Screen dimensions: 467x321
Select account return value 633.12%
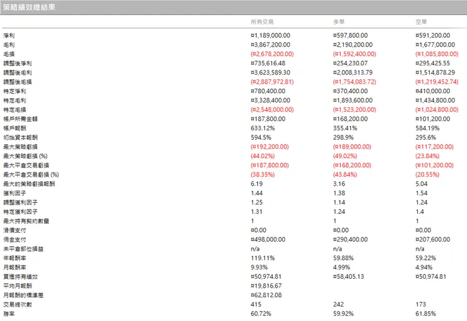coord(263,128)
